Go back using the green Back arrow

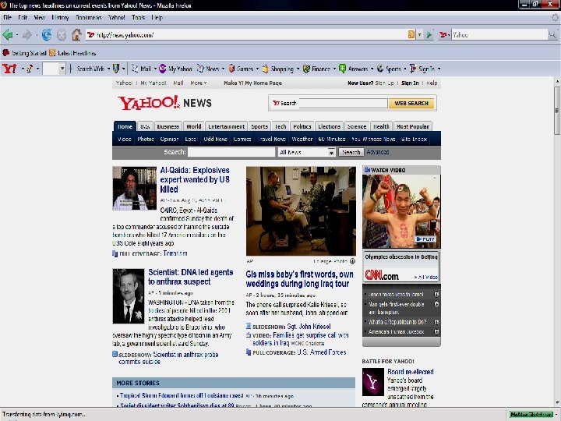[8, 35]
